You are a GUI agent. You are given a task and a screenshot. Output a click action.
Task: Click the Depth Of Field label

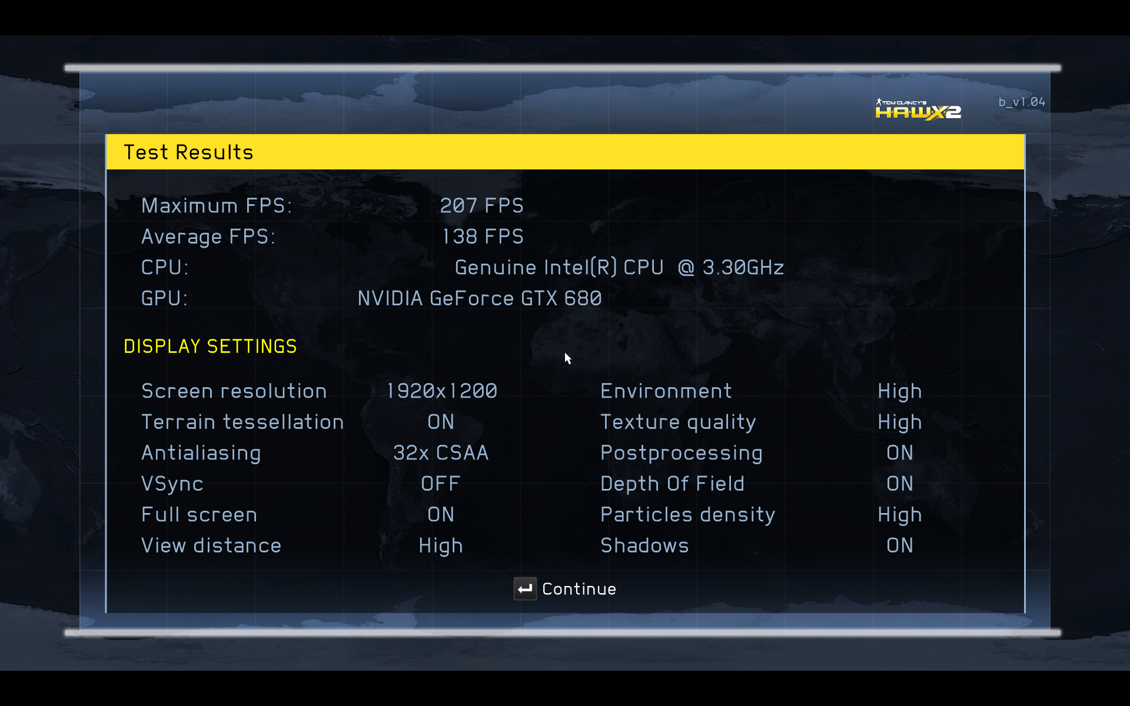673,484
